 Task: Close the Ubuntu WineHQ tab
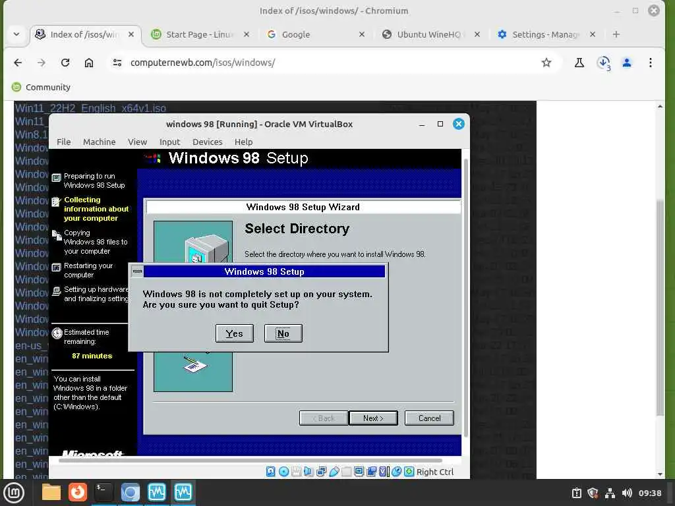477,34
